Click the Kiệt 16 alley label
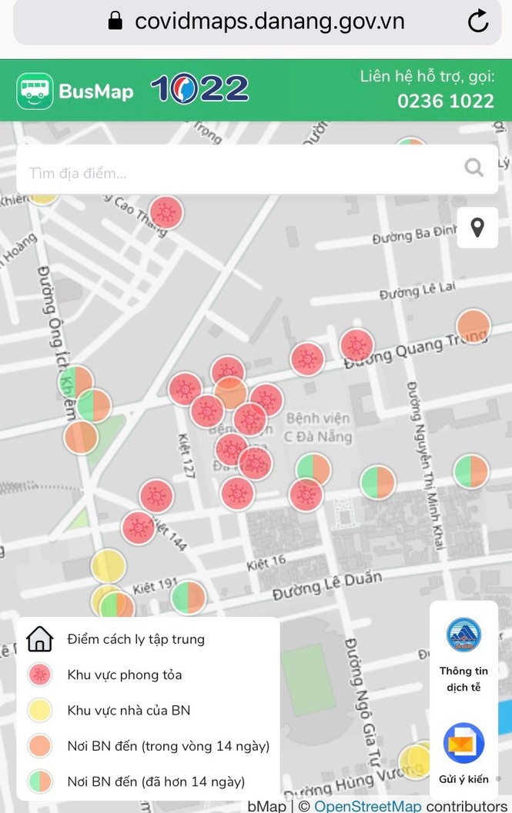This screenshot has width=512, height=813. [266, 563]
